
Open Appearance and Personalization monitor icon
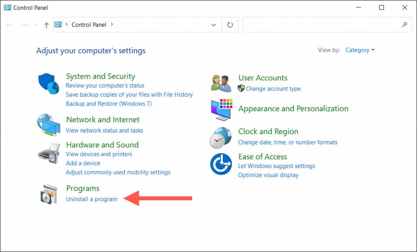coord(222,109)
